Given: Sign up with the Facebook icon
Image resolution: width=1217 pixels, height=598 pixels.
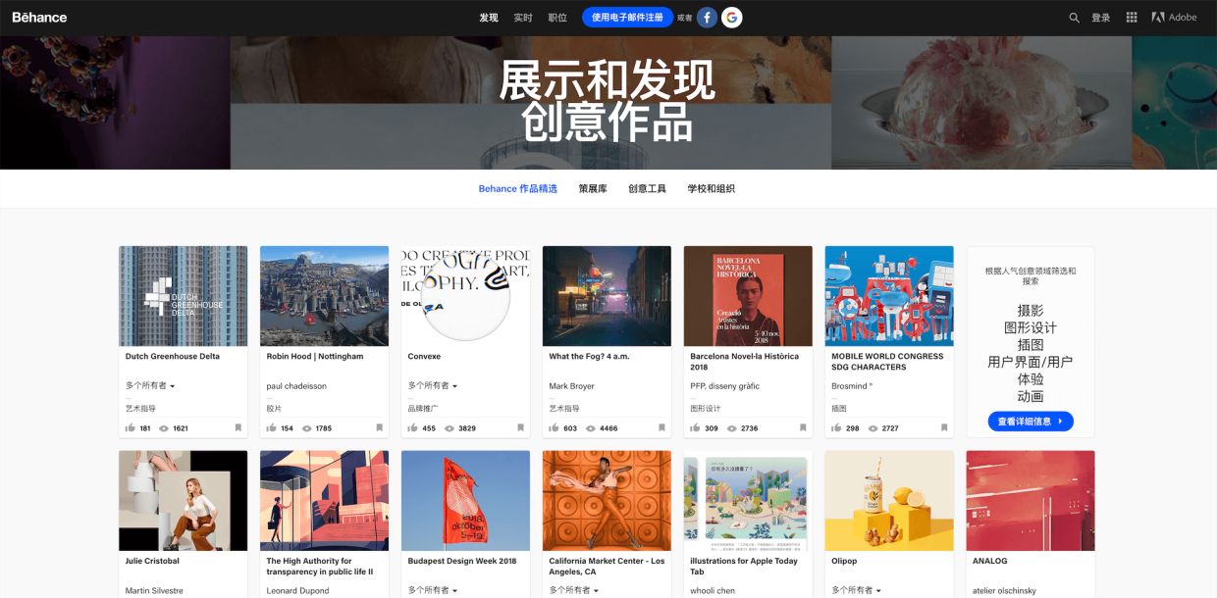Looking at the screenshot, I should coord(707,18).
